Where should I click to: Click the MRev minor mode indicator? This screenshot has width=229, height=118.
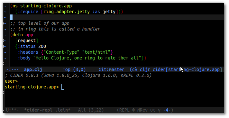pos(142,110)
